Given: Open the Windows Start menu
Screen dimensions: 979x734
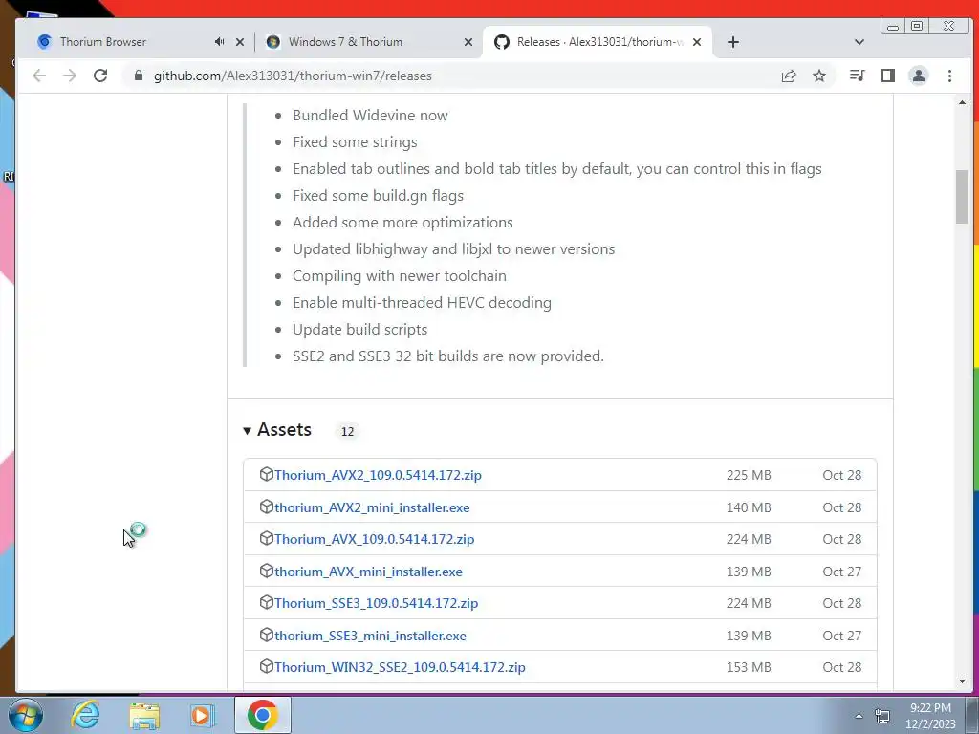Looking at the screenshot, I should 25,715.
